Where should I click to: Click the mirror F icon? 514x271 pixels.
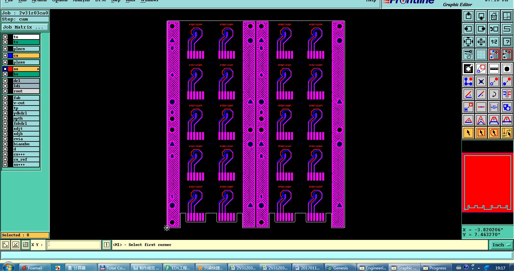(507, 94)
